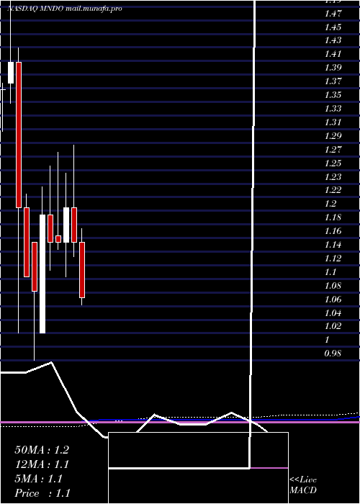Viewport: 360px width, 504px height.
Task: Click the 1.43 price axis label
Action: (x=333, y=40)
